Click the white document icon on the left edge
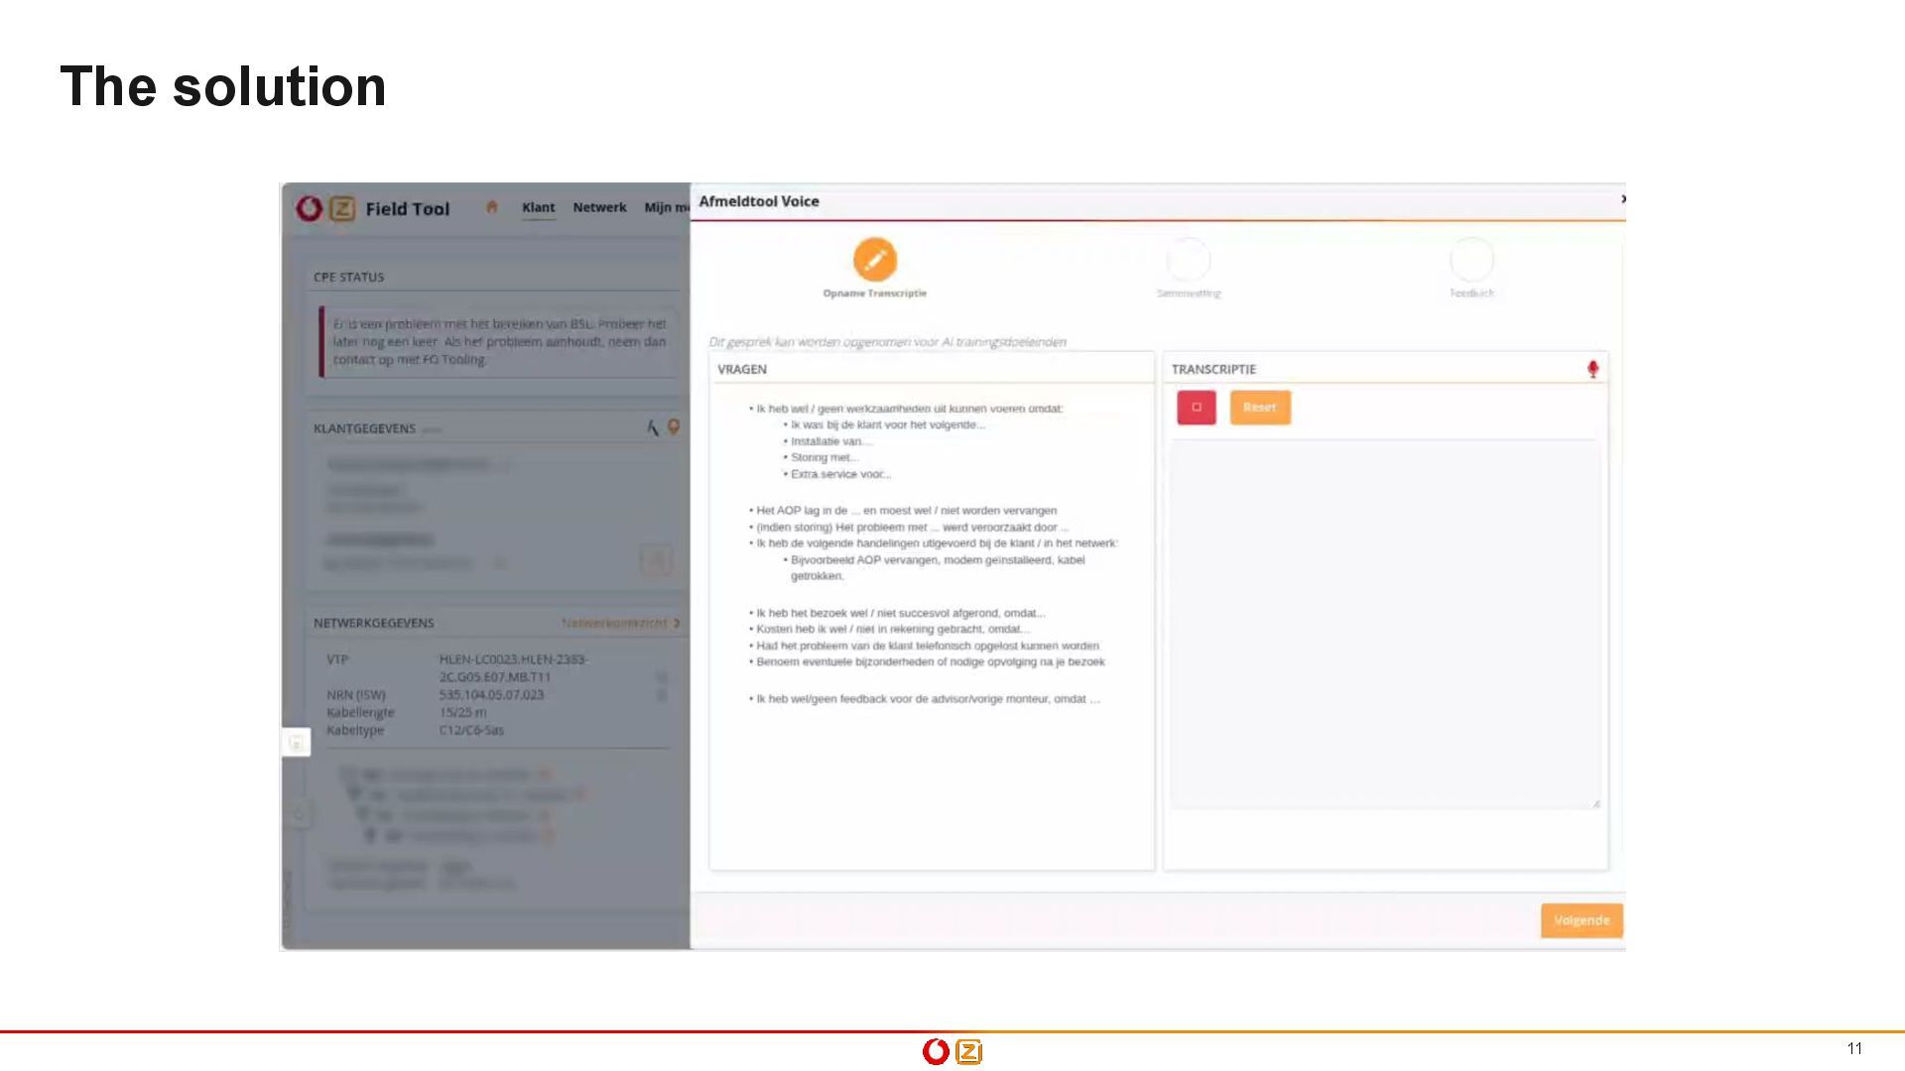 (296, 743)
